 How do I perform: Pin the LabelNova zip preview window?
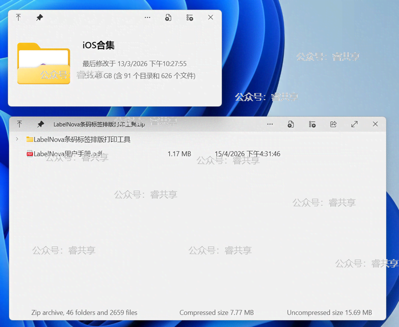click(x=40, y=124)
